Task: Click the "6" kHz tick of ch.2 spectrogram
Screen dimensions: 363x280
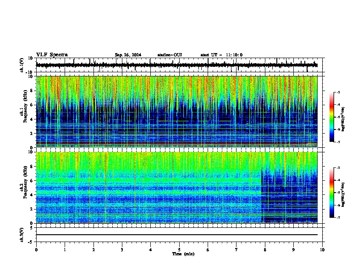Action: [33, 181]
